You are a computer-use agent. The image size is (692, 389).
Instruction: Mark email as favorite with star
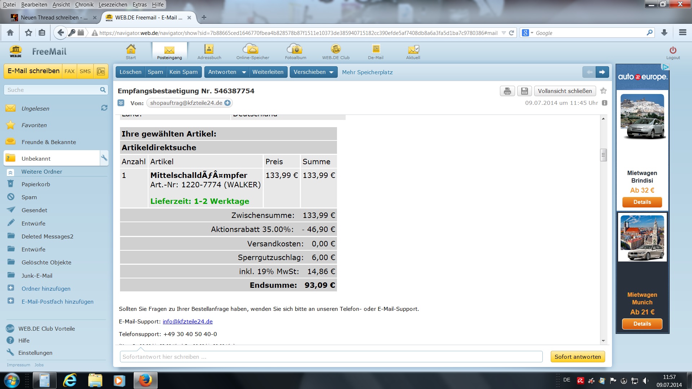coord(604,91)
